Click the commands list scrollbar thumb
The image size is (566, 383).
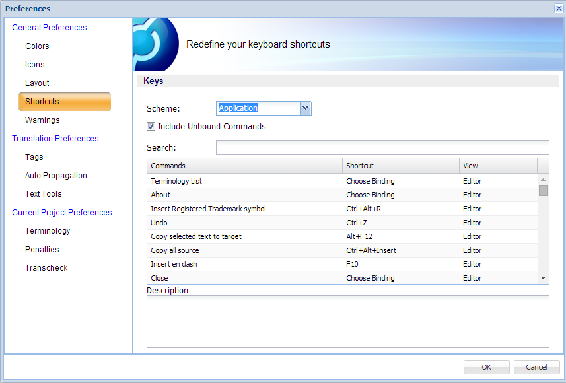pos(543,190)
